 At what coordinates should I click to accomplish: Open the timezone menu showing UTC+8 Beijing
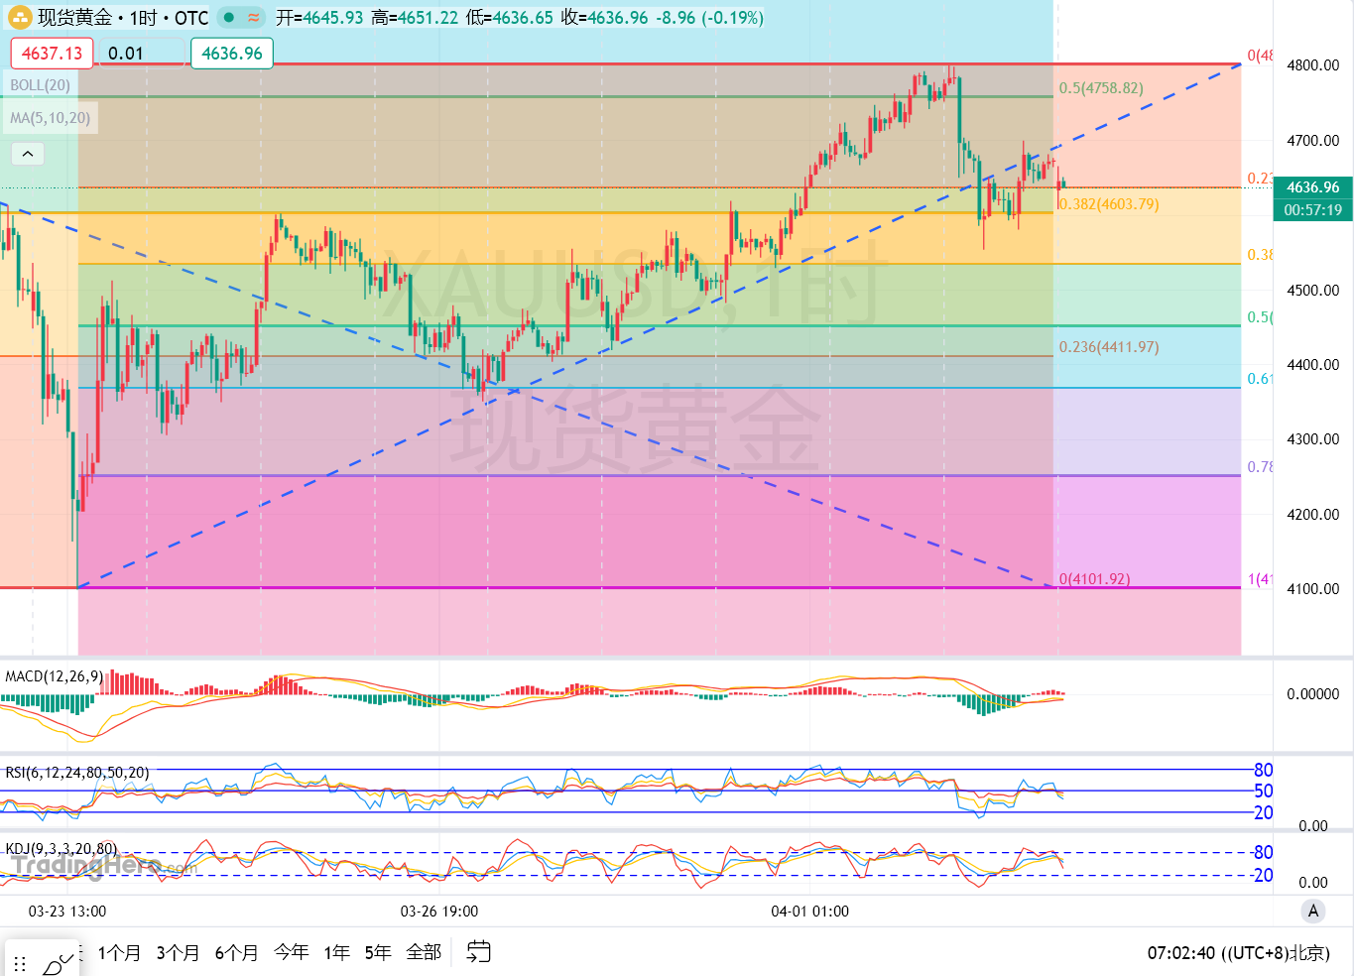coord(1238,953)
